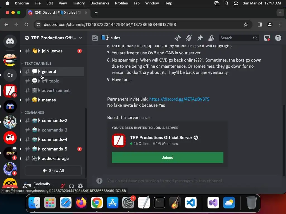Open the off-topic channel

point(53,81)
